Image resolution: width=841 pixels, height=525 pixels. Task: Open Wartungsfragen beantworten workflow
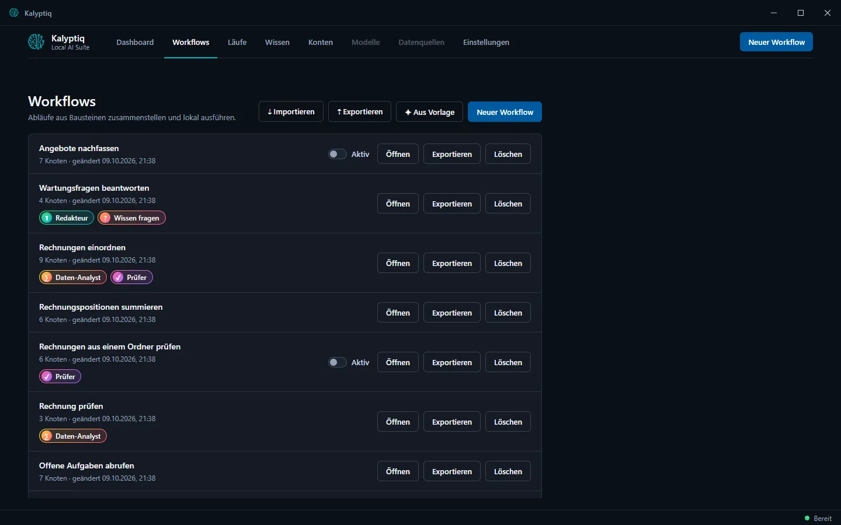[398, 204]
